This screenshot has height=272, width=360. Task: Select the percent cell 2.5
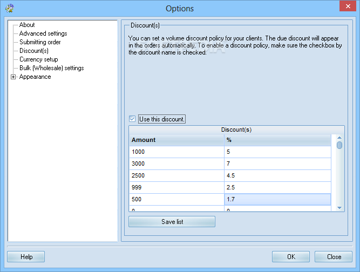277,187
